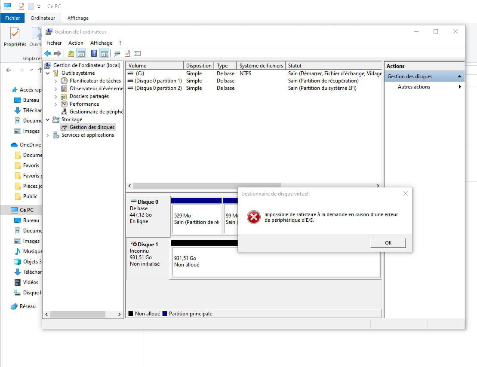
Task: Switch to the Ordinateur ribbon tab
Action: coord(43,18)
